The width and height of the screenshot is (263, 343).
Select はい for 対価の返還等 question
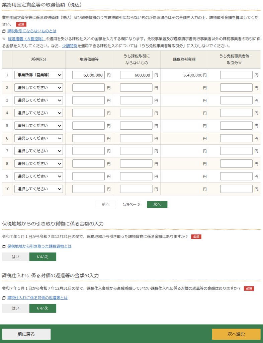click(15, 308)
